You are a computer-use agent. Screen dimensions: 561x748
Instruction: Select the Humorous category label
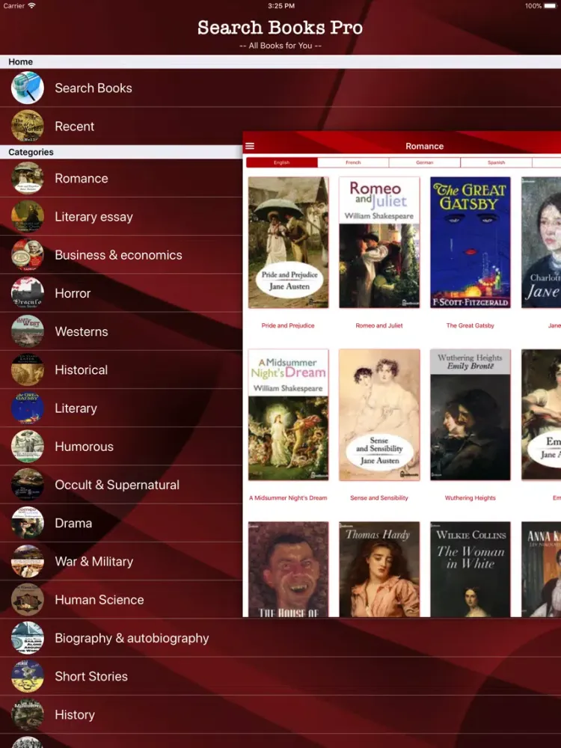(84, 447)
